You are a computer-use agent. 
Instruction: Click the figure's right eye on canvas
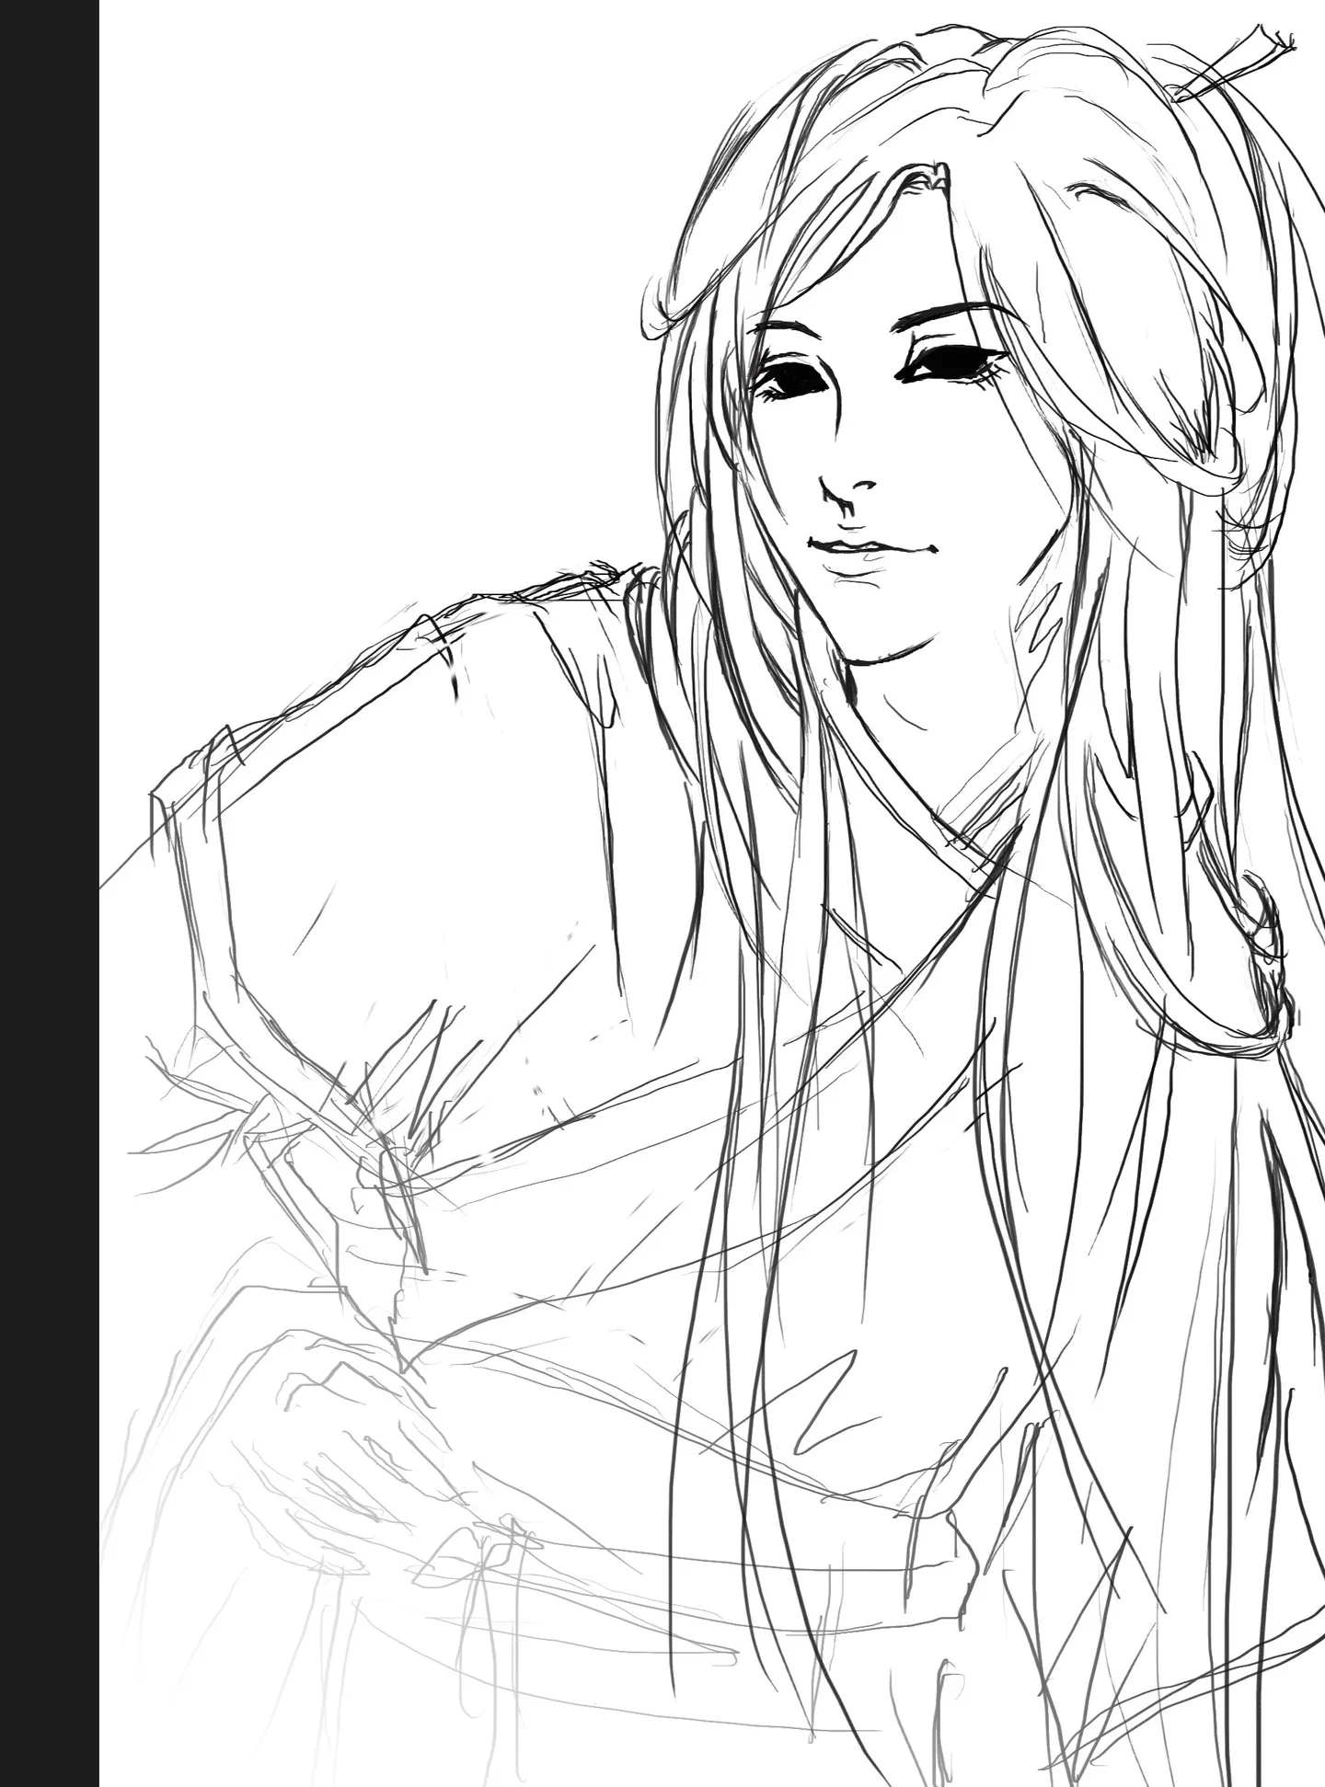(x=952, y=365)
